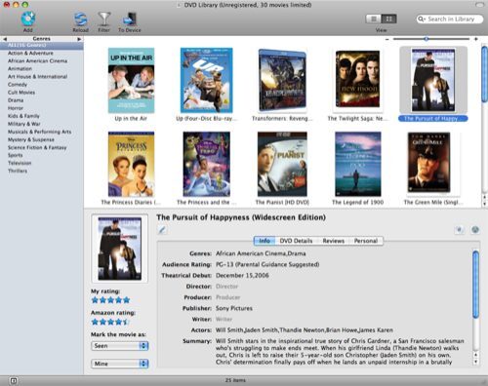This screenshot has width=488, height=386.
Task: Click the first star in My rating
Action: pyautogui.click(x=95, y=300)
